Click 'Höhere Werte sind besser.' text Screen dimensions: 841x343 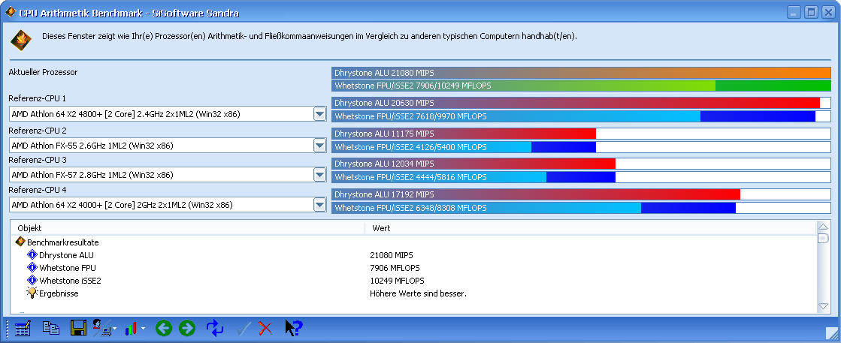[418, 293]
